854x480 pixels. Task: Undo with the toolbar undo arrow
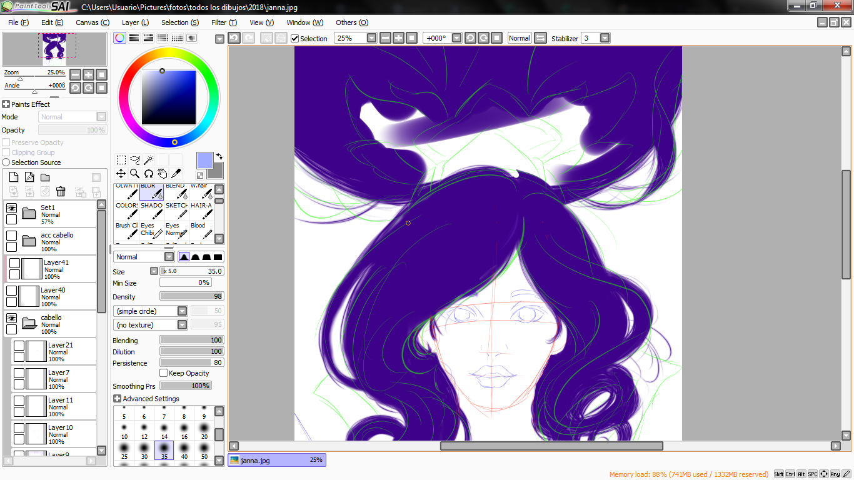click(x=234, y=38)
